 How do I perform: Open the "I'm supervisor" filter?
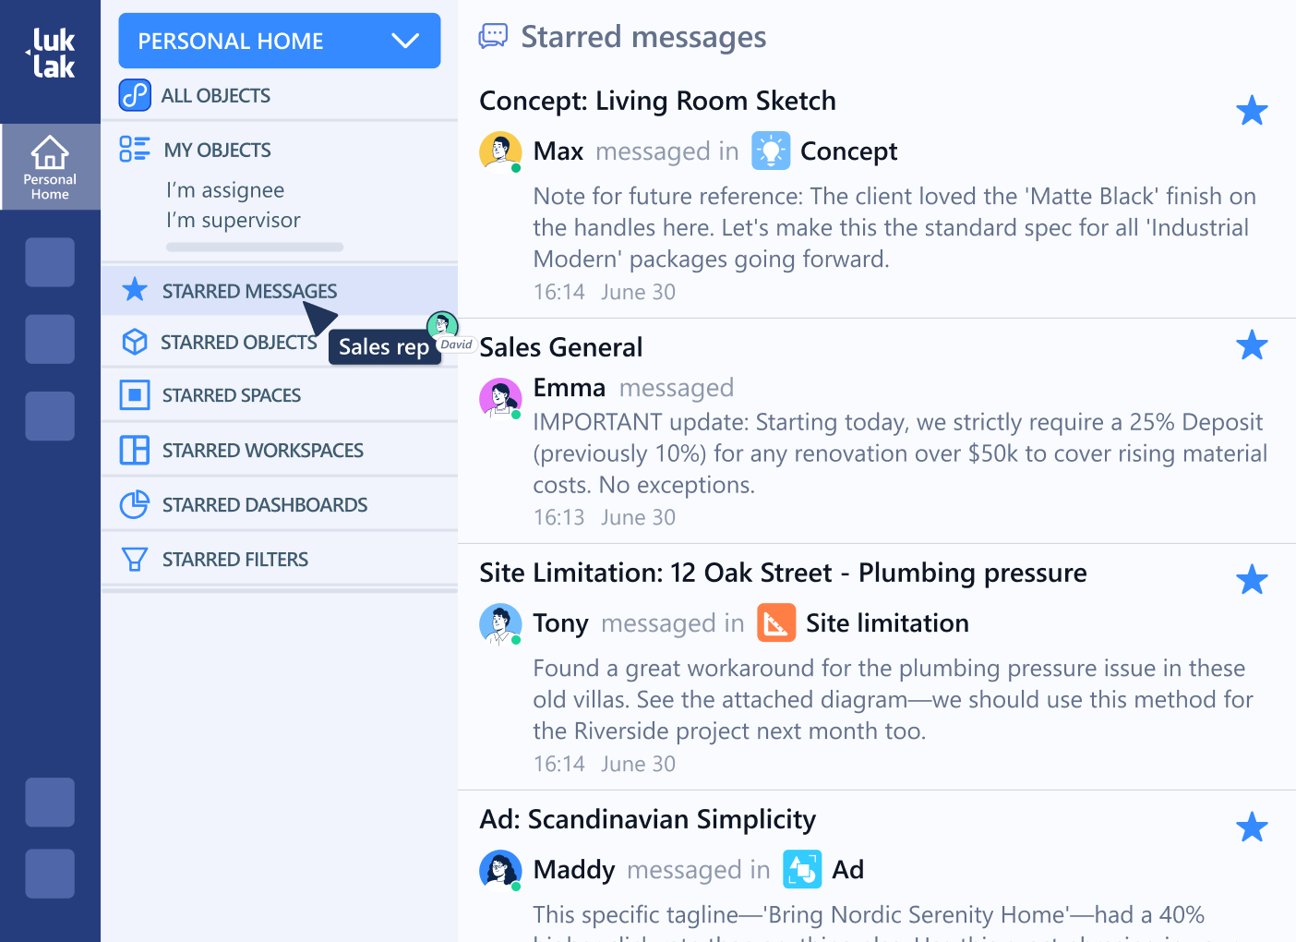pyautogui.click(x=234, y=221)
